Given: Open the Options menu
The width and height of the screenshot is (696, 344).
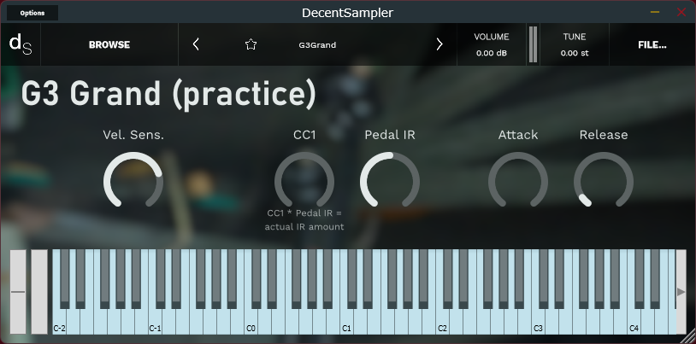Looking at the screenshot, I should [32, 13].
